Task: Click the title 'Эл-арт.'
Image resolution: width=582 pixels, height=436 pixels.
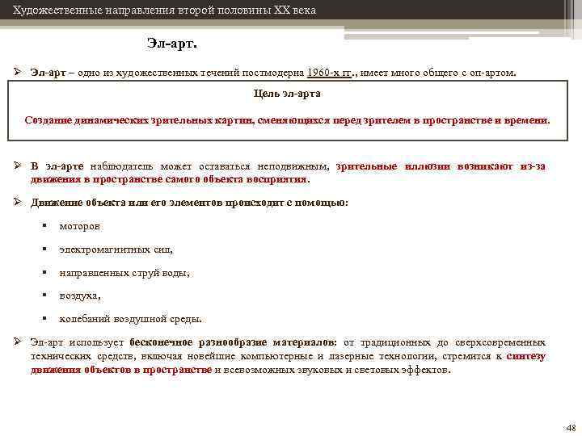Action: click(x=172, y=44)
